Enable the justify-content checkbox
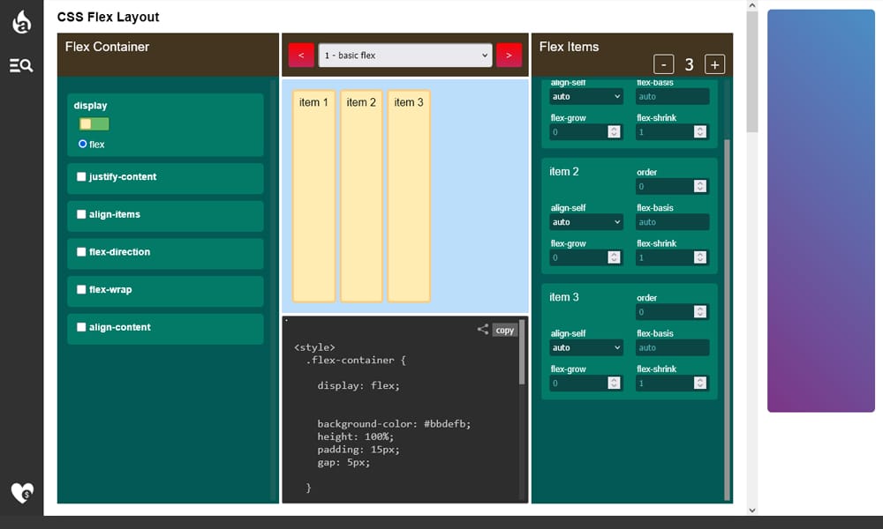This screenshot has height=529, width=883. [x=81, y=177]
